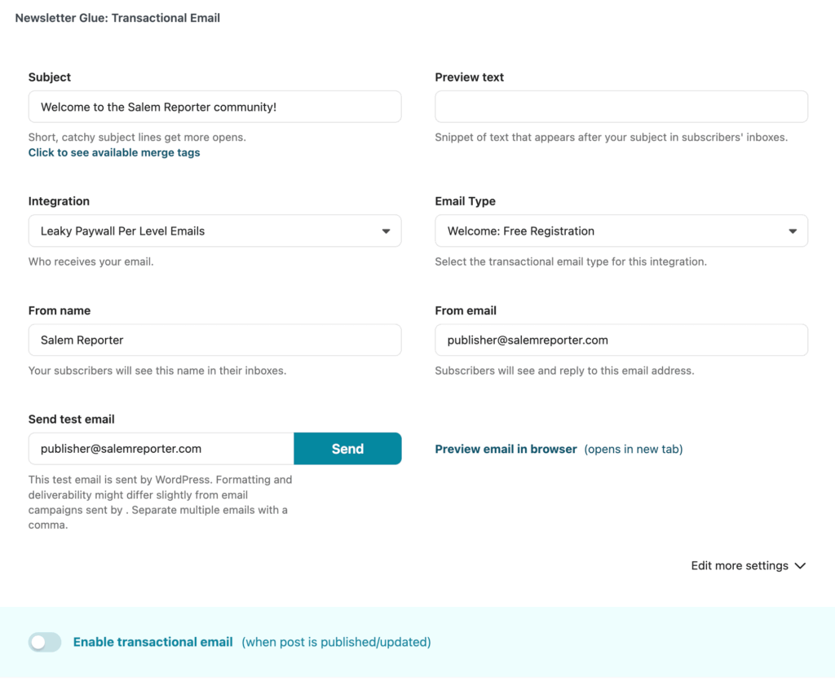Click the From name field containing Salem Reporter
The width and height of the screenshot is (835, 694).
point(214,340)
